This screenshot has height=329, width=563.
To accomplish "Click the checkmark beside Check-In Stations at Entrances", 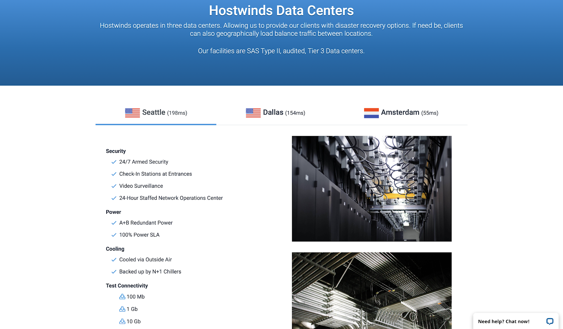I will pyautogui.click(x=114, y=174).
